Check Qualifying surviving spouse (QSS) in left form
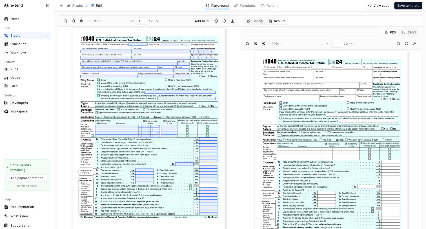 [x=166, y=86]
